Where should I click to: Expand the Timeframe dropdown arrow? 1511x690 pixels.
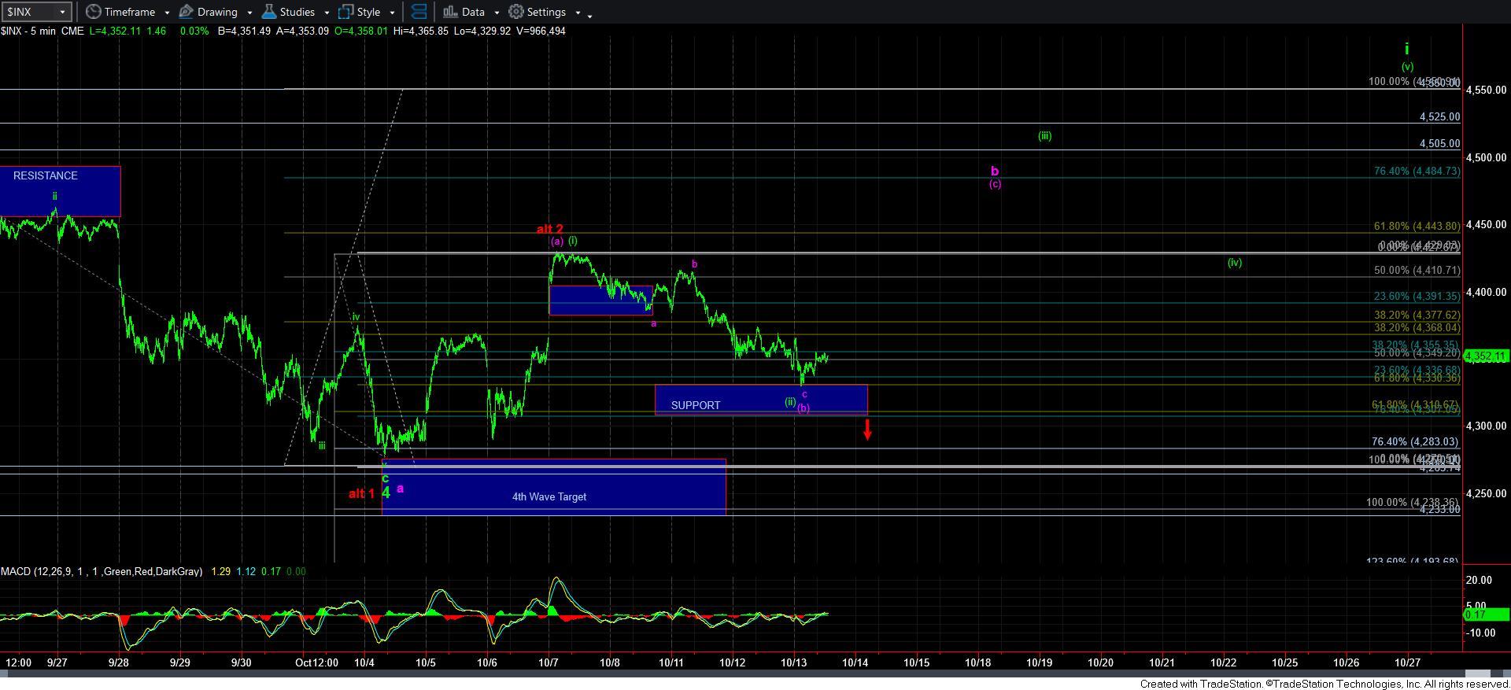(x=167, y=13)
